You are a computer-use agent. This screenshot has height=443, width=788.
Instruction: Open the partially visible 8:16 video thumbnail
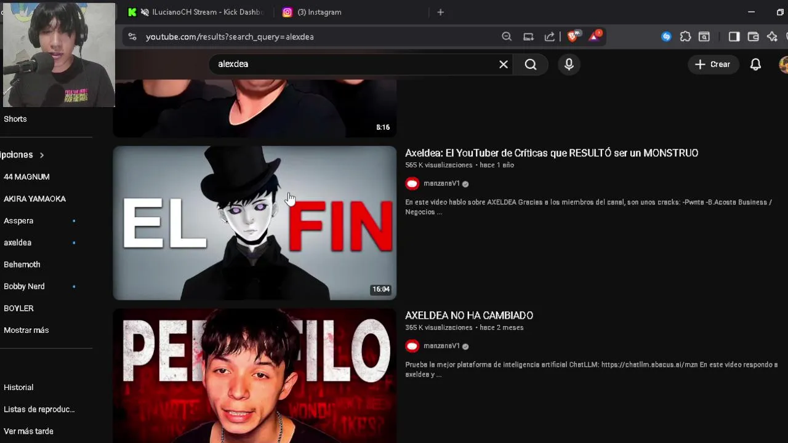tap(254, 108)
